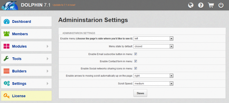The image size is (229, 103).
Task: Open the Scroll Speed dropdown
Action: click(153, 84)
